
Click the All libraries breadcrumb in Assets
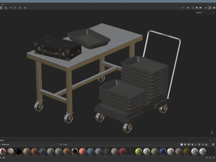pyautogui.click(x=5, y=144)
